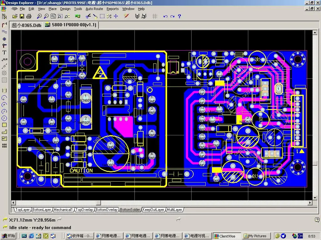The width and height of the screenshot is (321, 240).
Task: Select the place component tool
Action: (4, 90)
